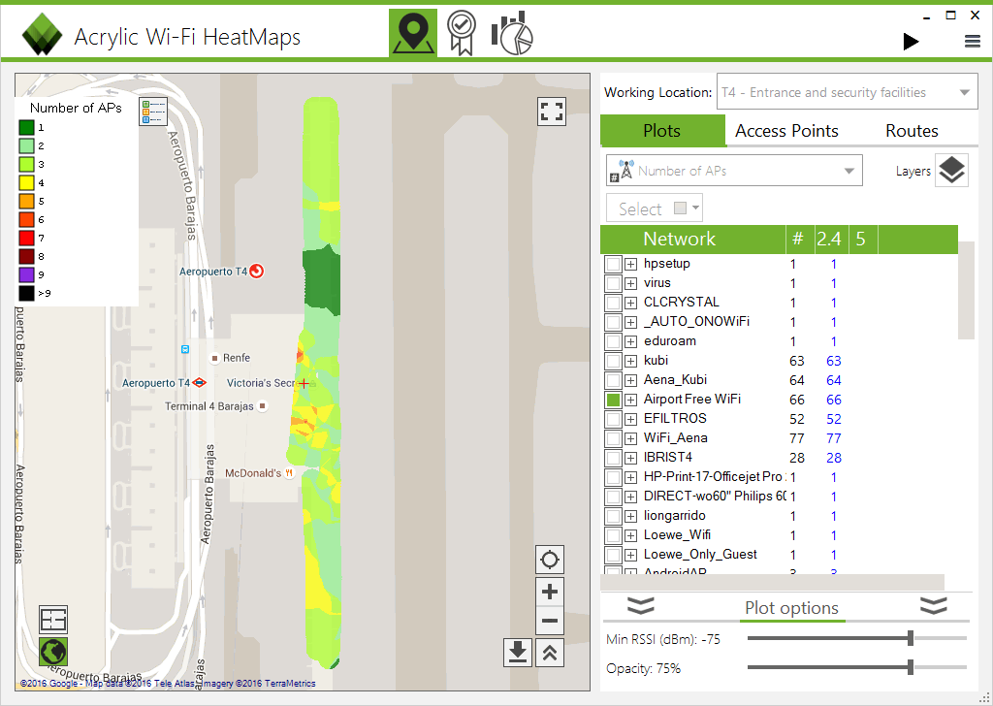The width and height of the screenshot is (993, 706).
Task: Collapse map controls with double-chevron up icon
Action: 550,653
